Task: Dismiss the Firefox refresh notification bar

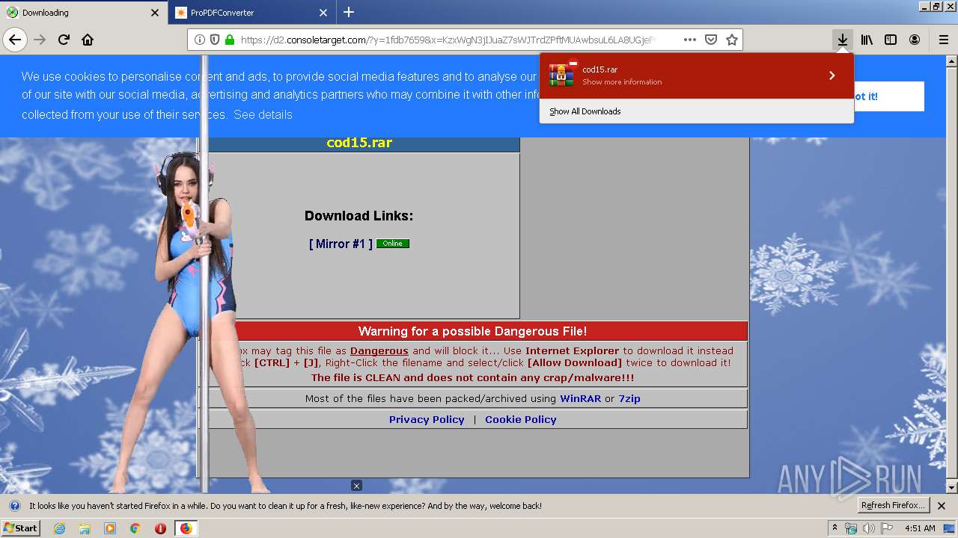Action: 942,506
